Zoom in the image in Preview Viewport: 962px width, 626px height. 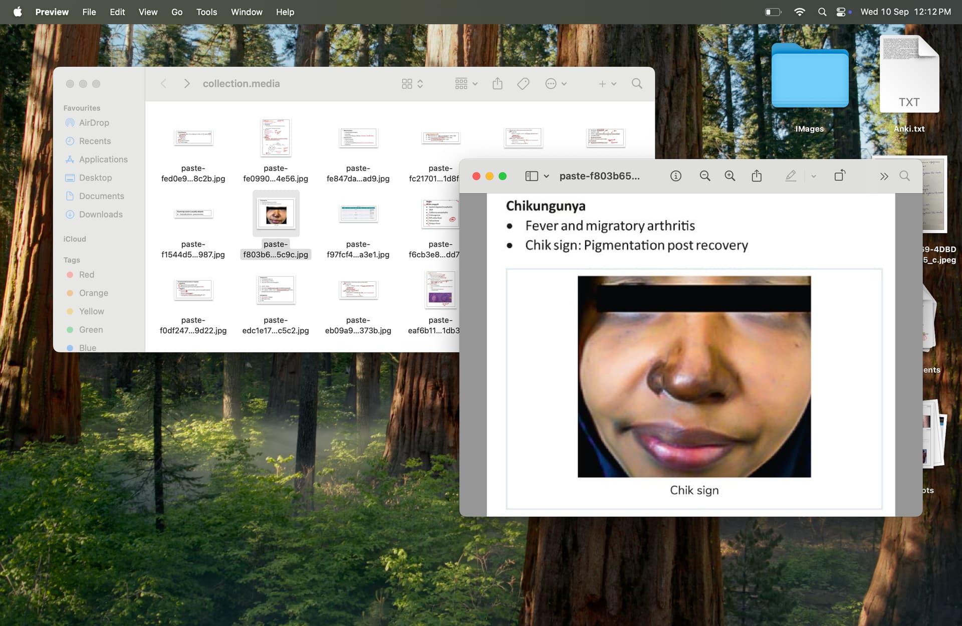pos(730,176)
